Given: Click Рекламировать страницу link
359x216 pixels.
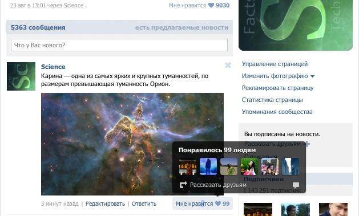Looking at the screenshot, I should point(278,88).
